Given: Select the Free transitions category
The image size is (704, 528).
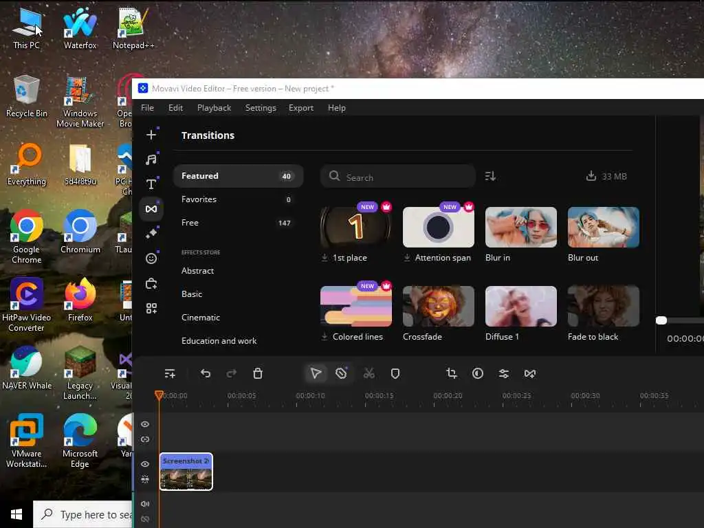Looking at the screenshot, I should coord(239,223).
